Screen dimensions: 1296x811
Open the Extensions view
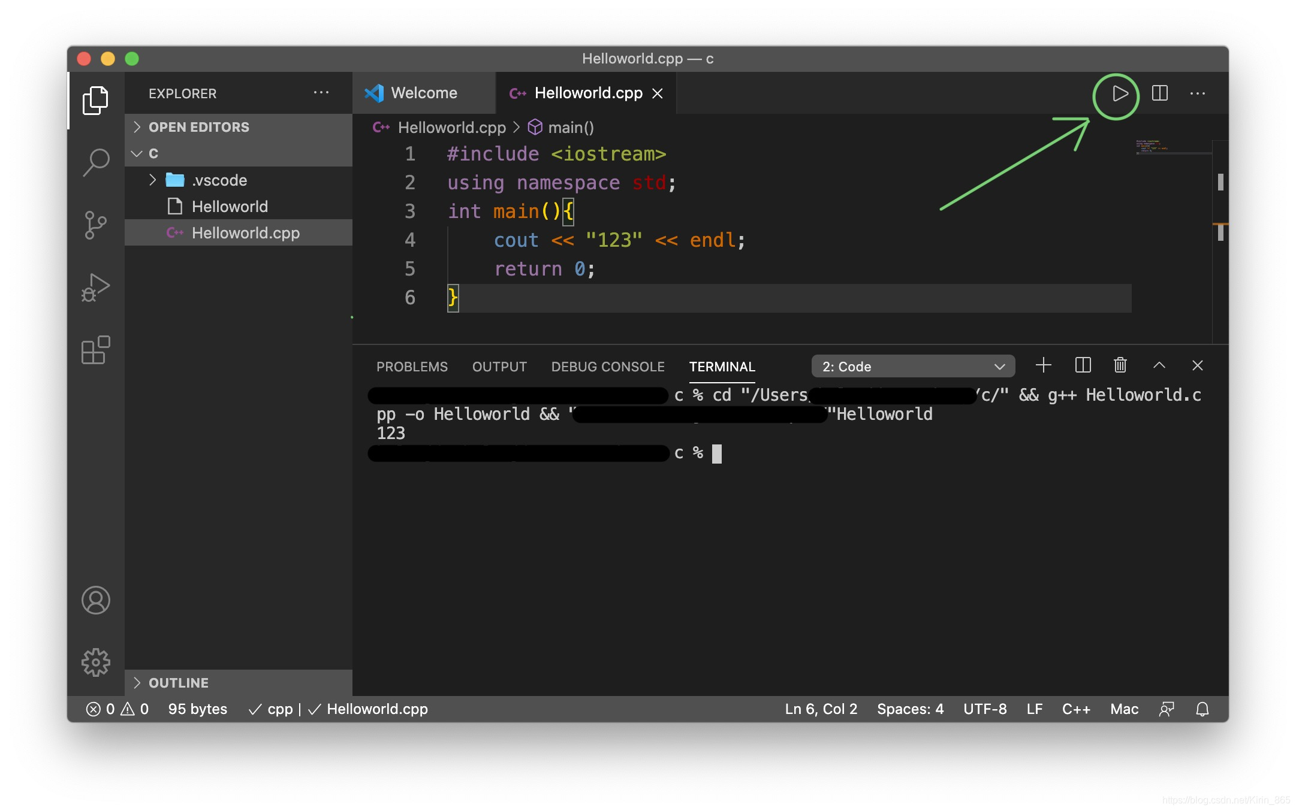(96, 350)
